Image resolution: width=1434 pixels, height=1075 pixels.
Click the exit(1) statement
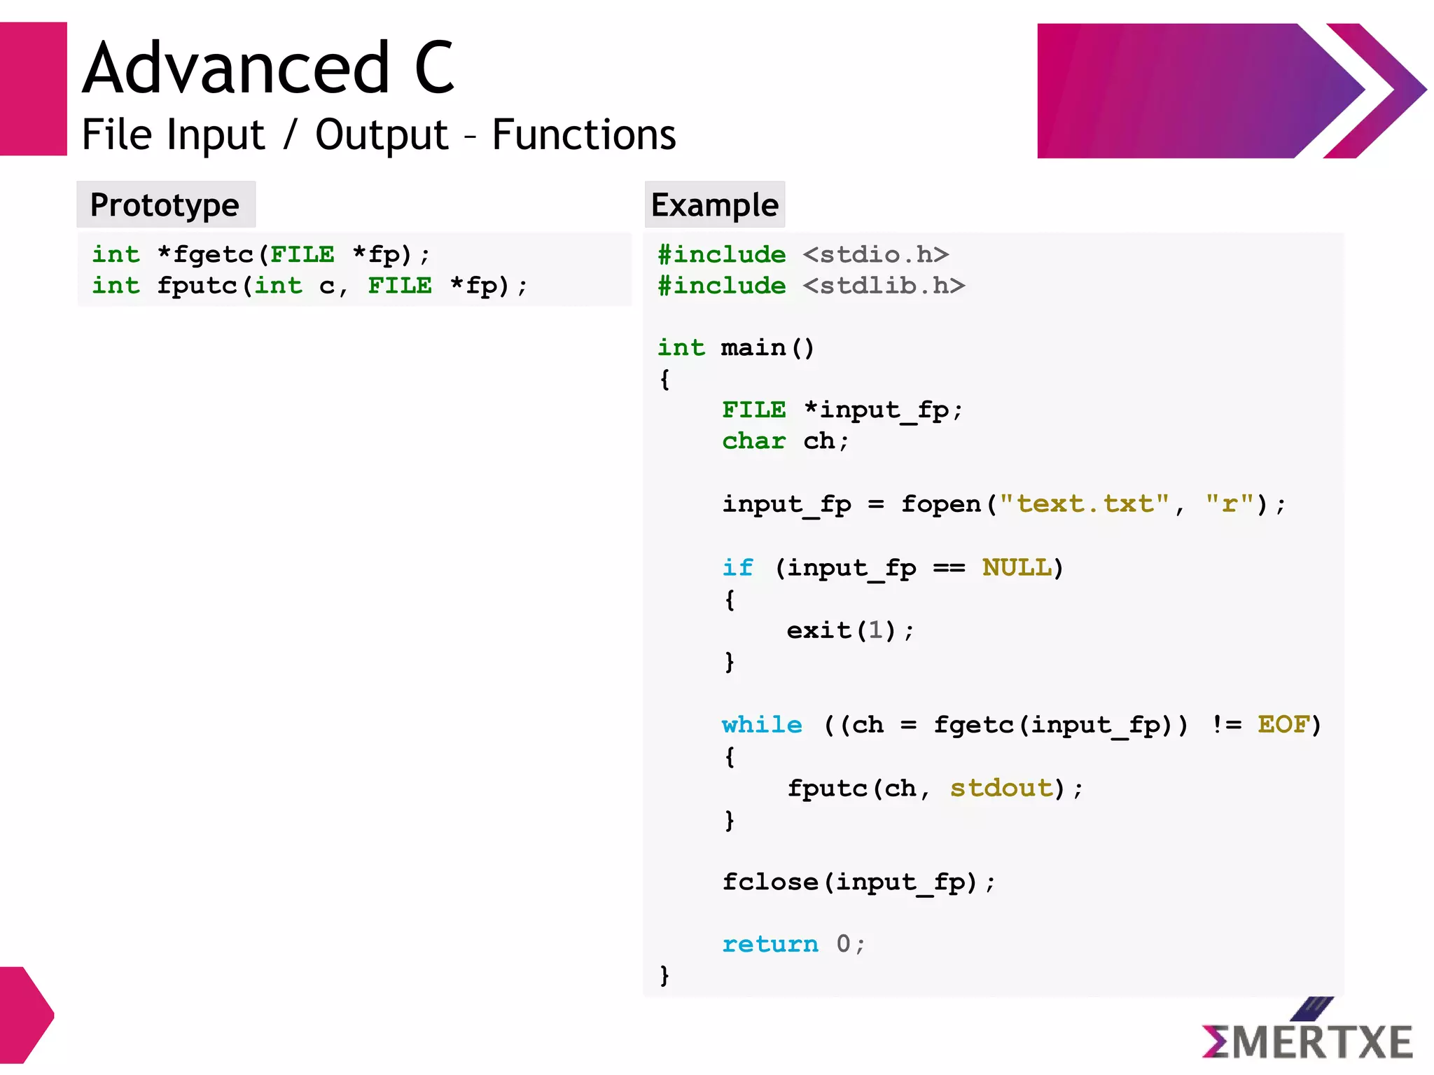click(849, 630)
